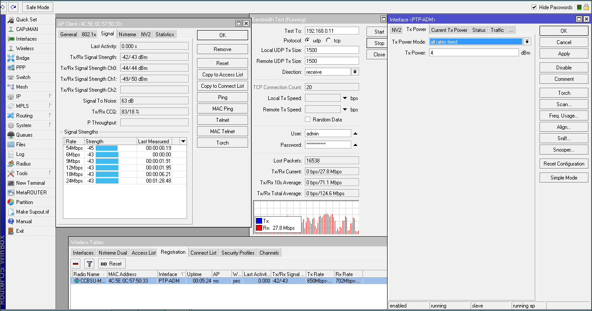The image size is (592, 311).
Task: Click the red minus remove icon
Action: (x=76, y=264)
